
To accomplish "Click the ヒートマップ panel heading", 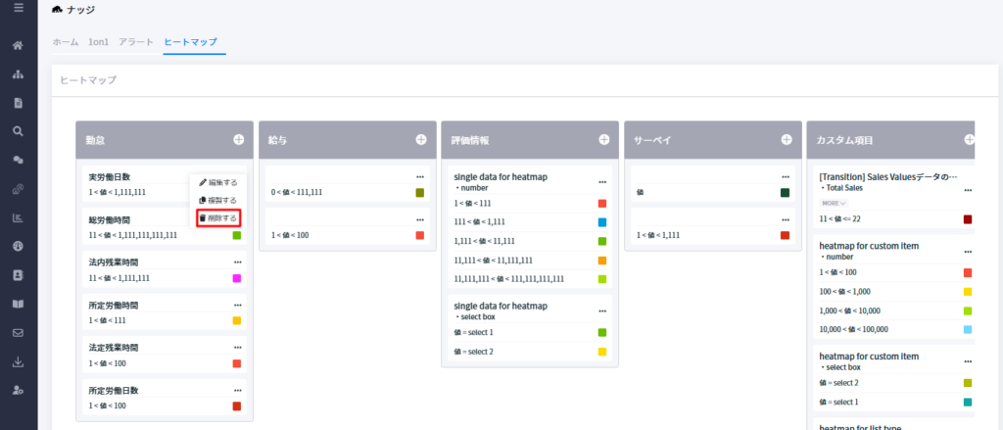I will [x=88, y=80].
